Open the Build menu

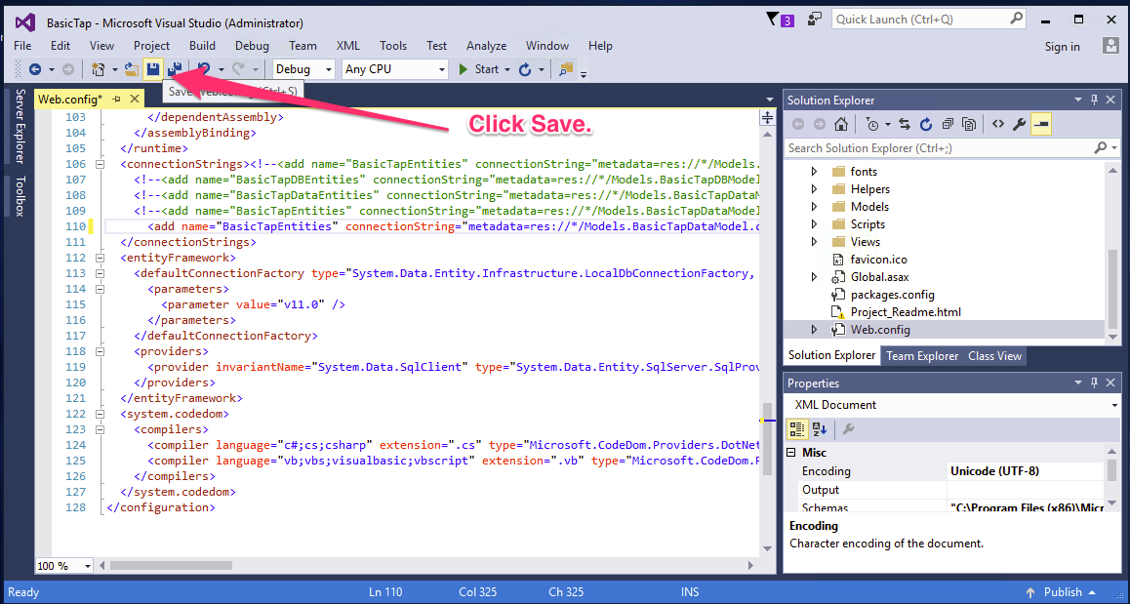(203, 46)
